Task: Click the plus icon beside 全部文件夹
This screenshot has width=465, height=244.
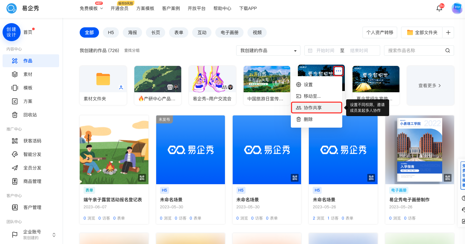Action: tap(448, 32)
